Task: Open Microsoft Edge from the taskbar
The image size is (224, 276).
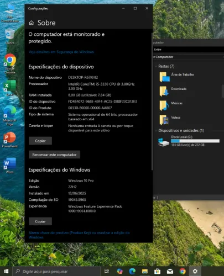Action: click(132, 271)
